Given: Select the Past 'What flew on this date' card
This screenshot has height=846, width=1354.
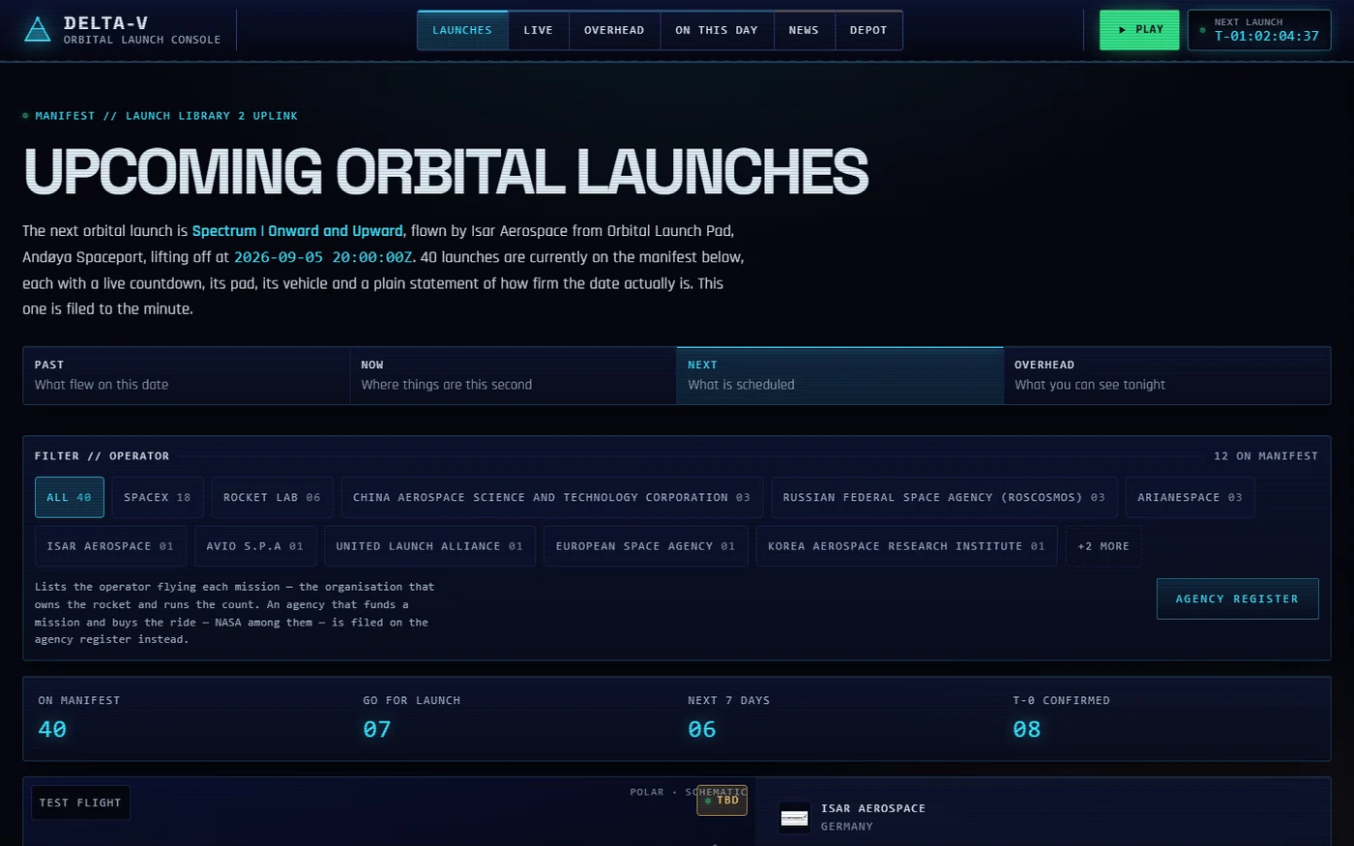Looking at the screenshot, I should (187, 375).
